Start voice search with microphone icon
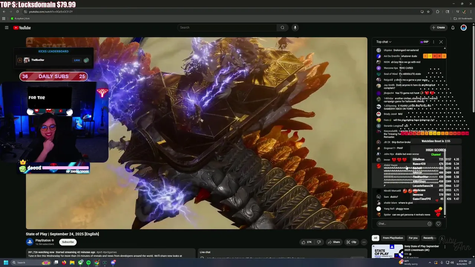 pos(295,27)
